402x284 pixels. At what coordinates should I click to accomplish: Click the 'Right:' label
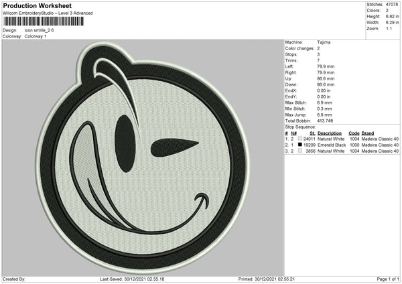click(x=291, y=73)
